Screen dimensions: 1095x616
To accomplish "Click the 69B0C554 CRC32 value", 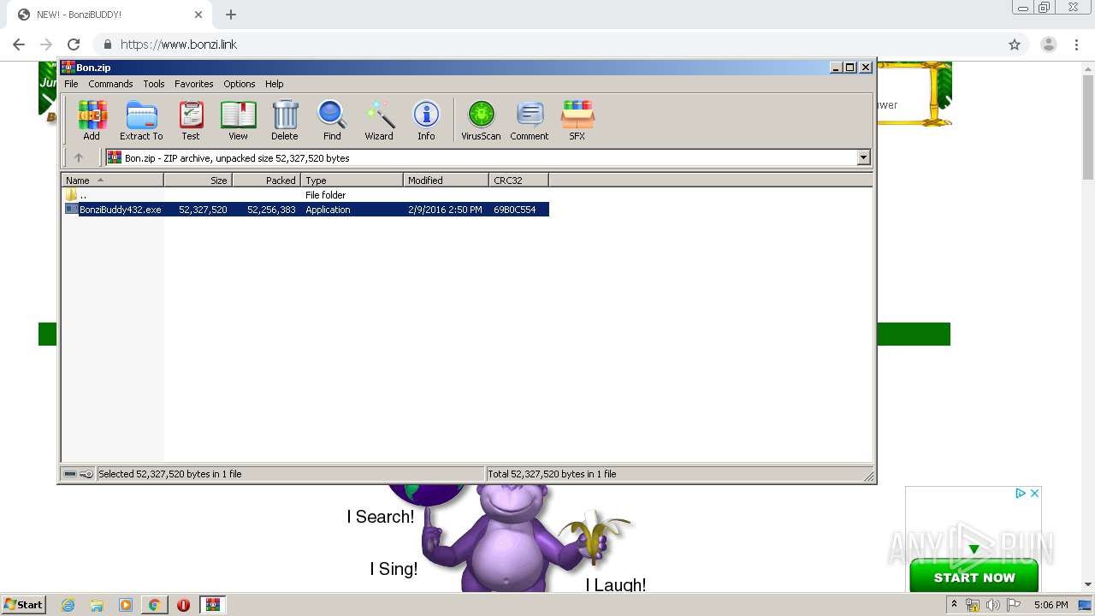I will coord(515,210).
